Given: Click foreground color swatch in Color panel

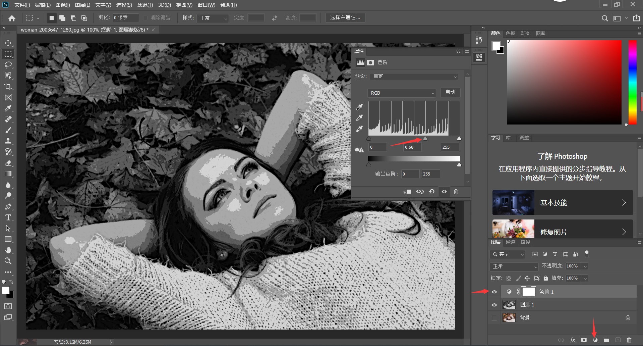Looking at the screenshot, I should (x=496, y=46).
